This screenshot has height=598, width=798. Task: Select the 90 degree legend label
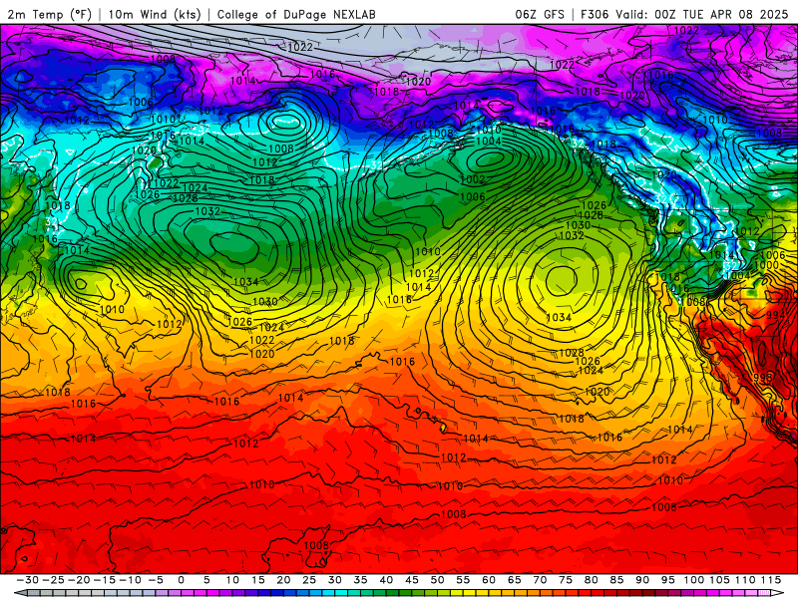[x=642, y=580]
